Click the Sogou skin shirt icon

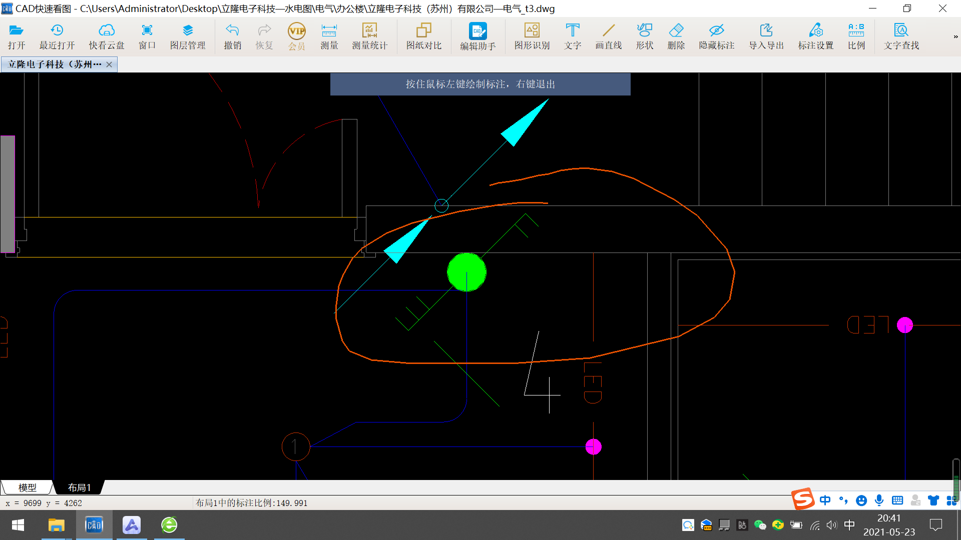pyautogui.click(x=933, y=500)
